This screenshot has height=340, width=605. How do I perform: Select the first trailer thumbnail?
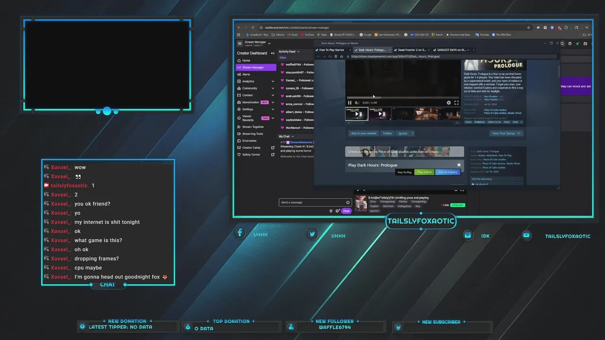357,114
